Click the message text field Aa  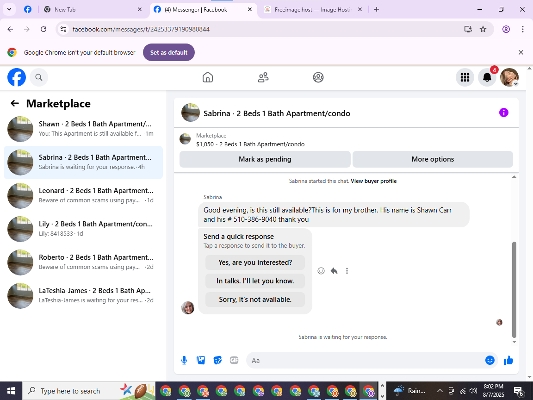coord(366,360)
